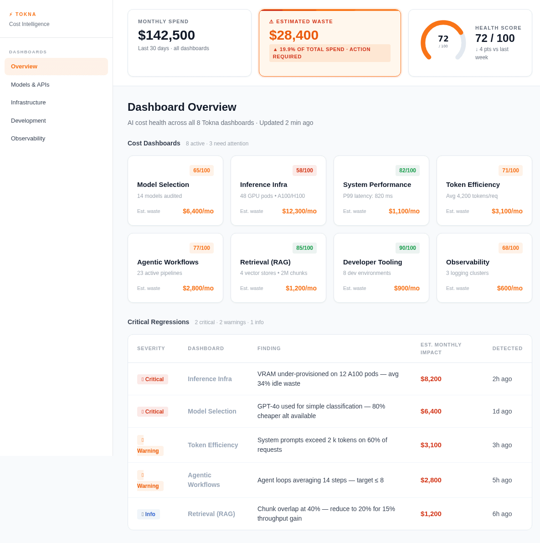Click the 71/100 score badge
The height and width of the screenshot is (543, 540).
coord(510,171)
